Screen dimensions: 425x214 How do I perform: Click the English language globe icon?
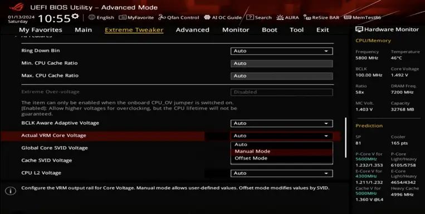coord(91,17)
